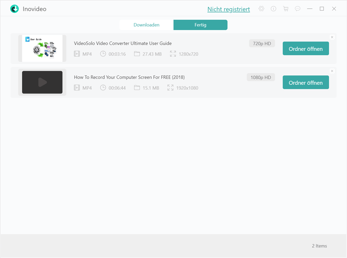Maximize the Inovideo window

322,8
